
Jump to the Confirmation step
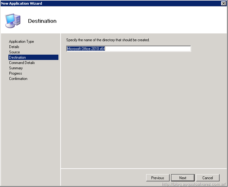[18, 79]
